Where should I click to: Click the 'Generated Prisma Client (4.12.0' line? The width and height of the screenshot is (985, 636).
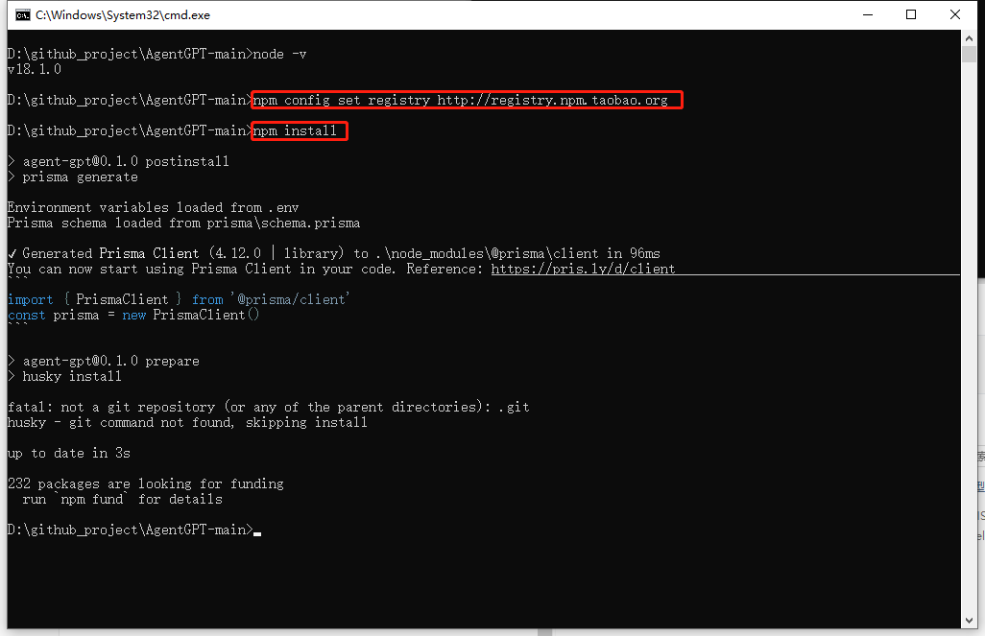coord(334,253)
